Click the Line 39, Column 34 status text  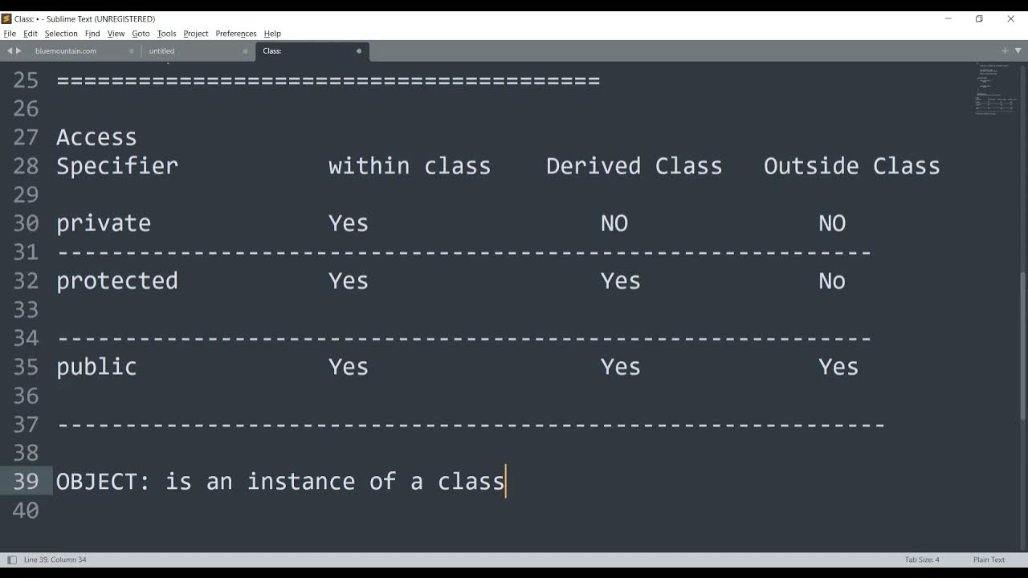click(55, 560)
